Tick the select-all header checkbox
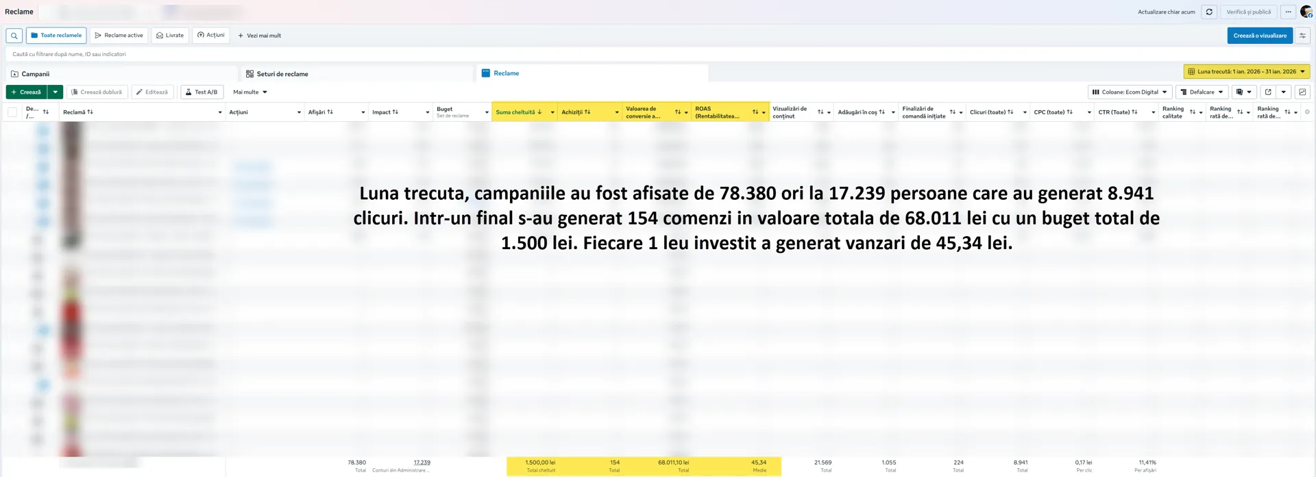Image resolution: width=1316 pixels, height=477 pixels. coord(12,112)
